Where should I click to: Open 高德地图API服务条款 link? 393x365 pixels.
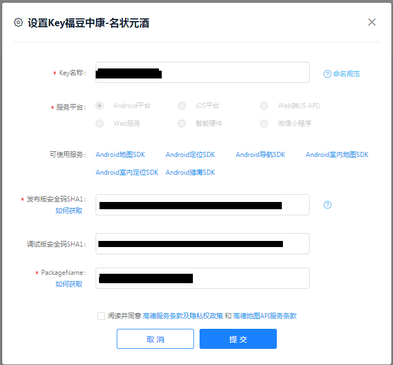coord(265,316)
